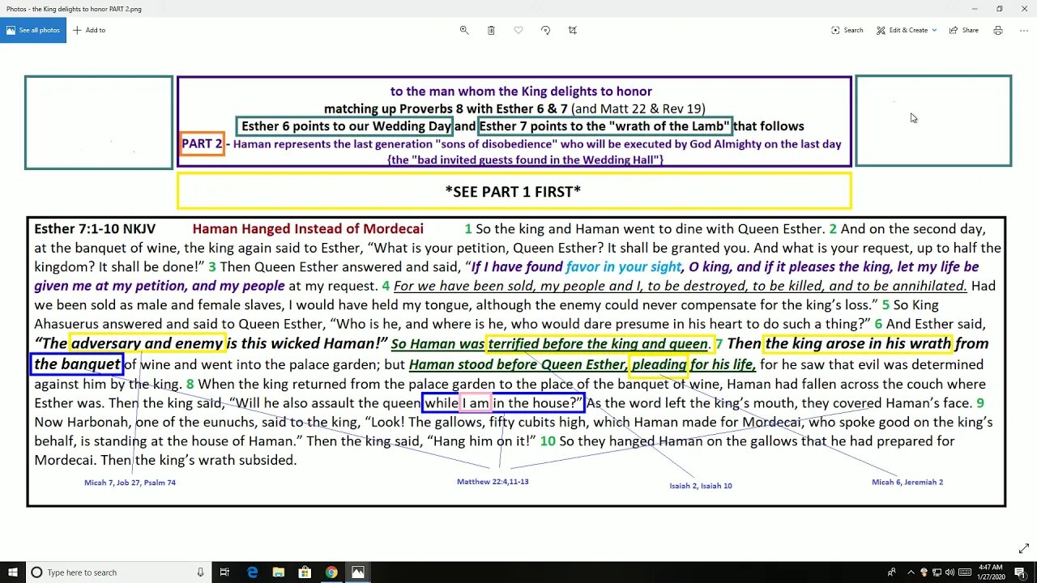Screen dimensions: 1037x583
Task: Open Microsoft Store from the taskbar
Action: coord(305,572)
